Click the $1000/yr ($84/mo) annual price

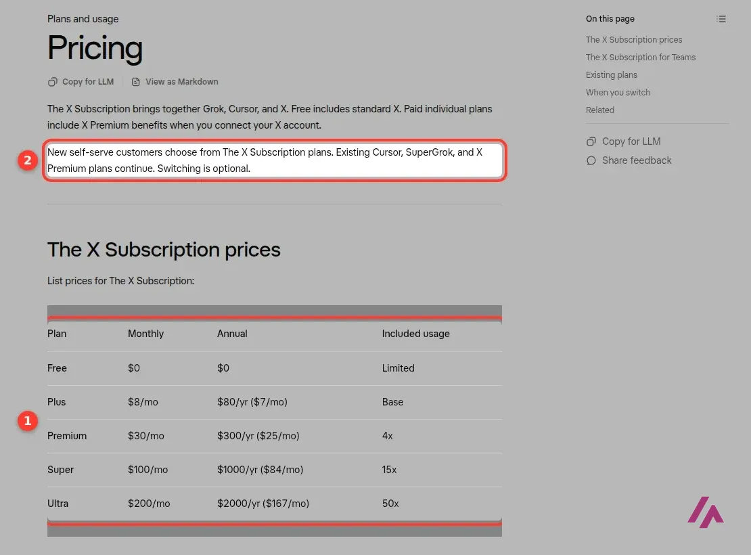260,470
